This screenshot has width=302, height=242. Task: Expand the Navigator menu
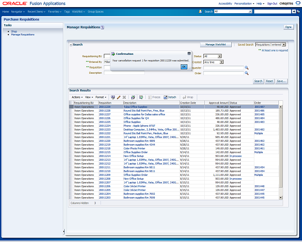point(18,11)
